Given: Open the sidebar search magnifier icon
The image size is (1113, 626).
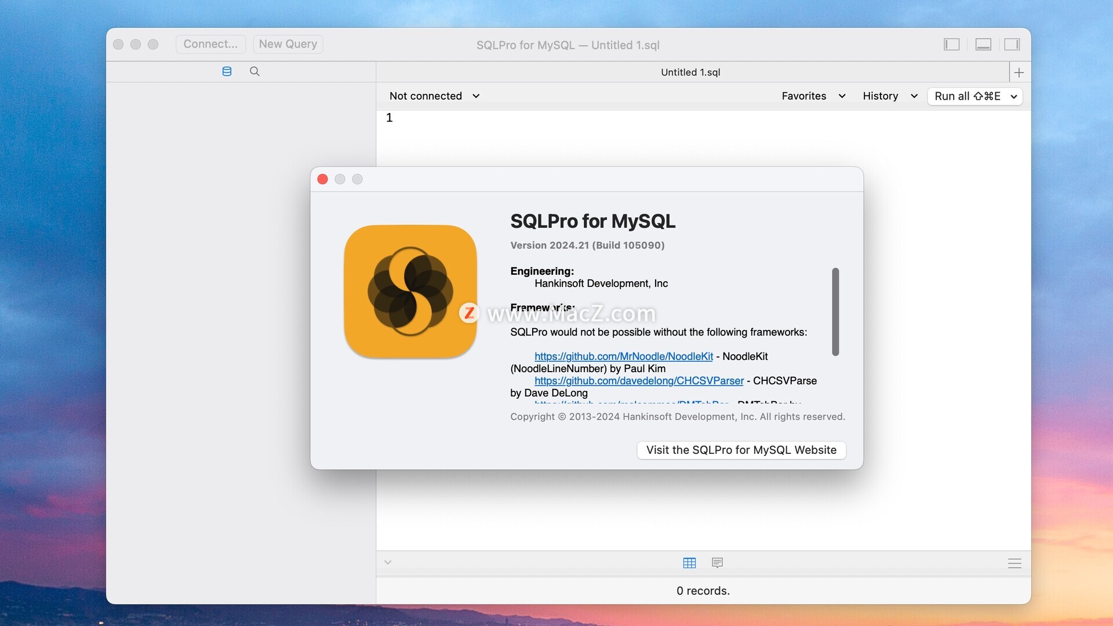Looking at the screenshot, I should pos(254,71).
